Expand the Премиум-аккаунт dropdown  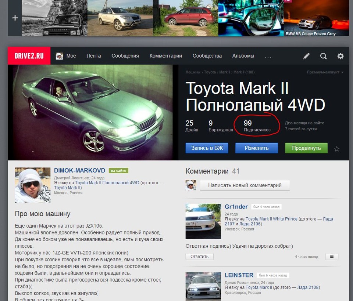pyautogui.click(x=325, y=72)
